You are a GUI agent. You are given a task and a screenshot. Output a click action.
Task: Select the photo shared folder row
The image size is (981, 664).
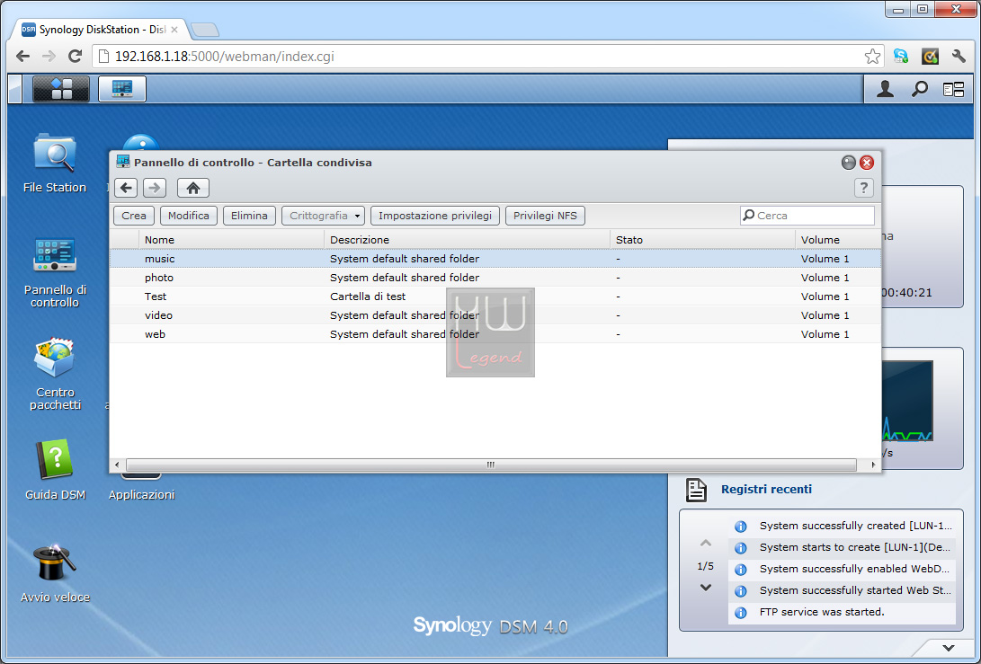tap(495, 278)
